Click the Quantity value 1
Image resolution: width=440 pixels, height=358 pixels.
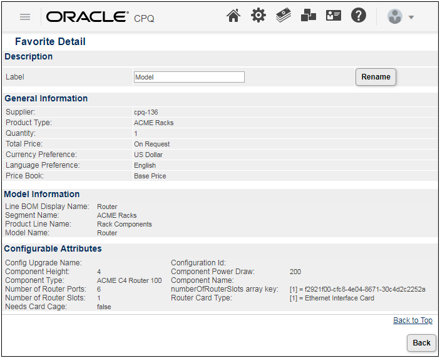pos(136,133)
